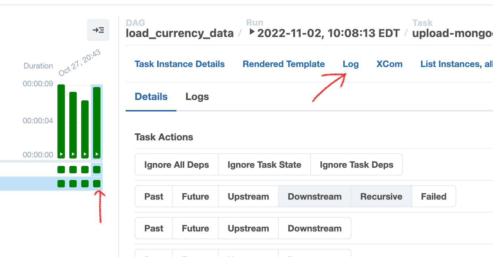493x257 pixels.
Task: Switch to the Logs tab
Action: click(x=197, y=97)
